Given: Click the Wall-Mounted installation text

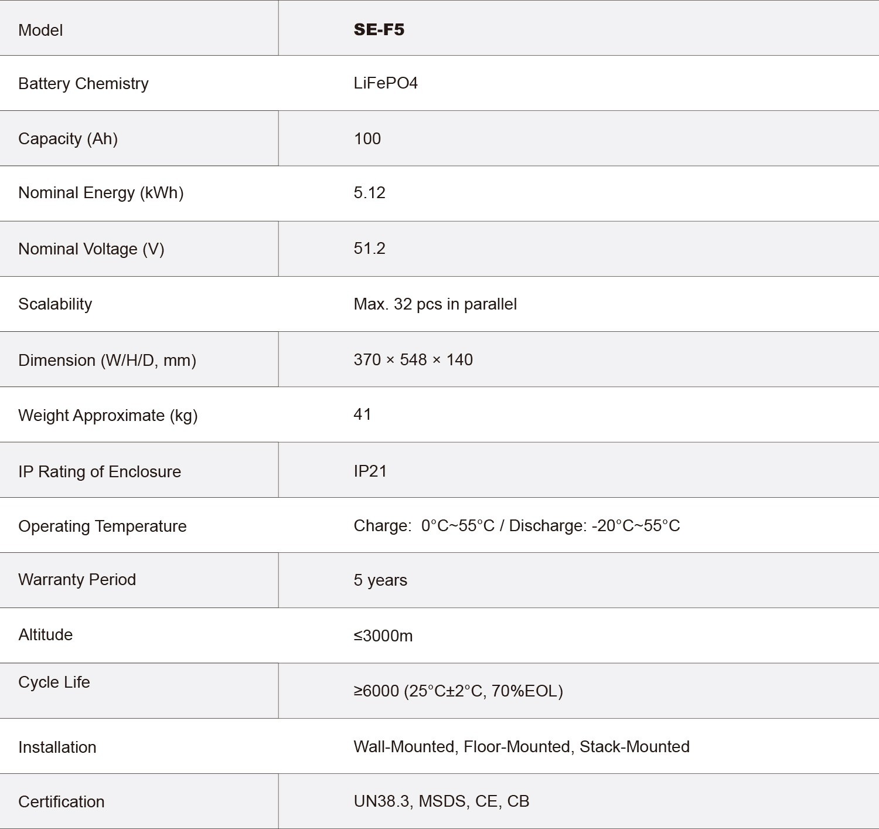Looking at the screenshot, I should [404, 747].
